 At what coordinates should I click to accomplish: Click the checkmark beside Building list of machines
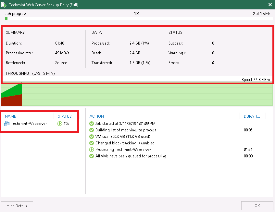91,130
